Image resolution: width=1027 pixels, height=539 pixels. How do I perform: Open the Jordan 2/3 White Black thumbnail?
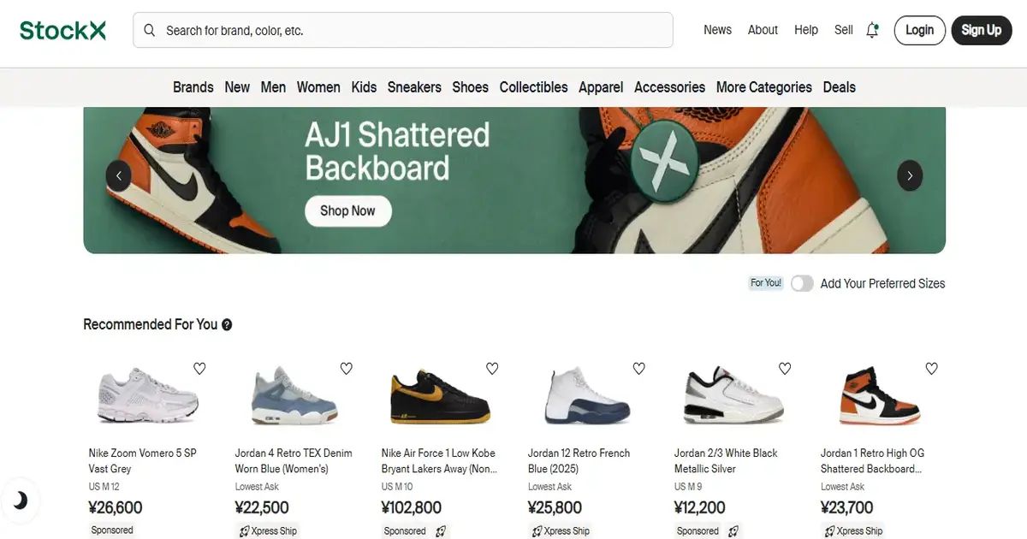[x=734, y=395]
